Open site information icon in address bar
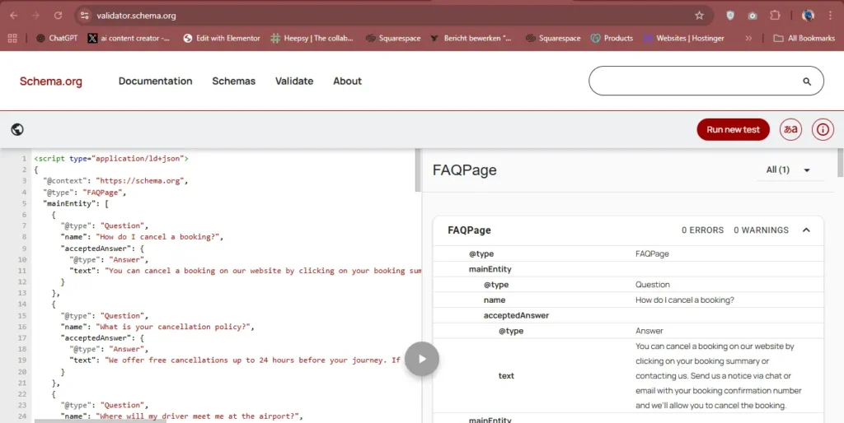This screenshot has height=423, width=844. pos(85,16)
